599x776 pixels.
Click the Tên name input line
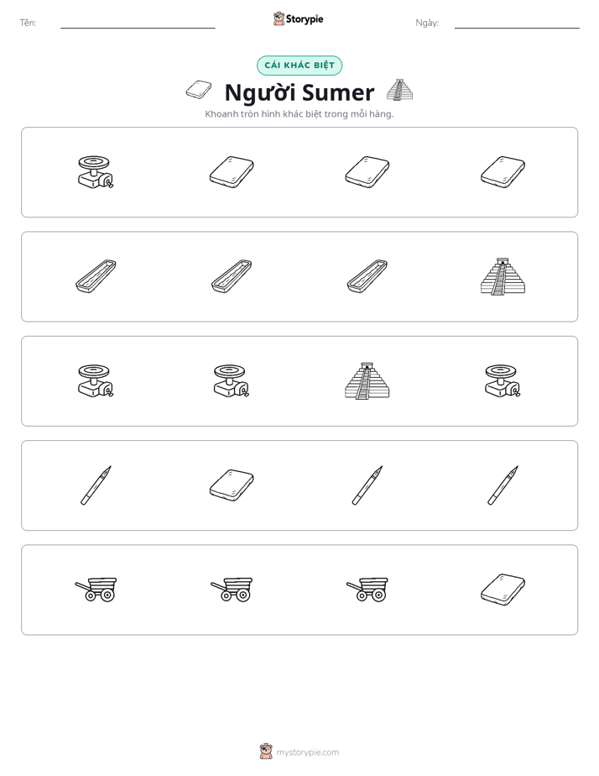coord(138,24)
